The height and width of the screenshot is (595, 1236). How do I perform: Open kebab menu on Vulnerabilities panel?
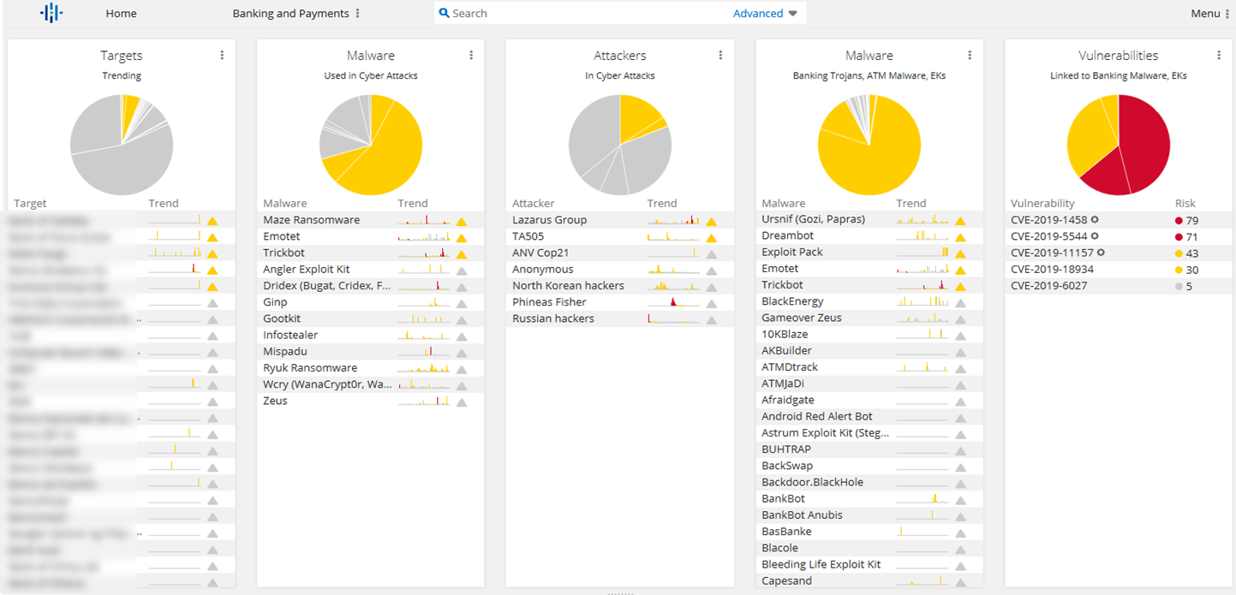pos(1219,56)
